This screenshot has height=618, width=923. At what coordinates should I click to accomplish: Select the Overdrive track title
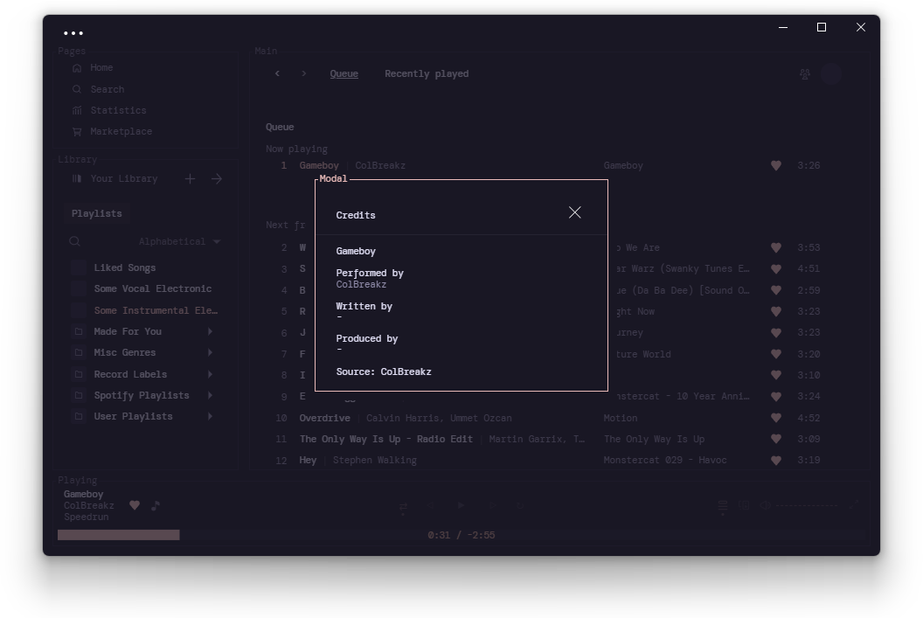click(324, 418)
